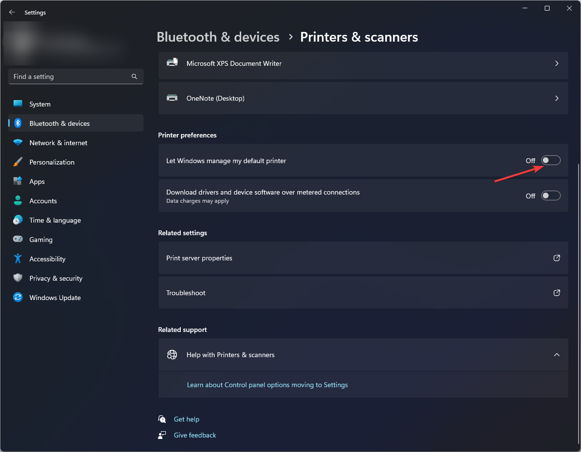
Task: Click the search magnifier icon
Action: [x=134, y=76]
